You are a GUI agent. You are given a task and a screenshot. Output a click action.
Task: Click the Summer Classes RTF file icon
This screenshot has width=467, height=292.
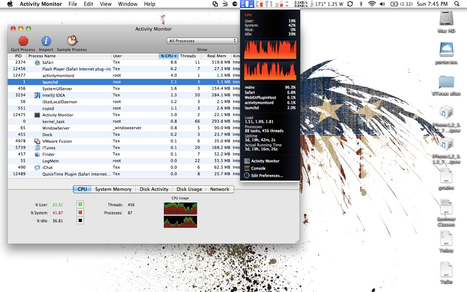coord(446,207)
